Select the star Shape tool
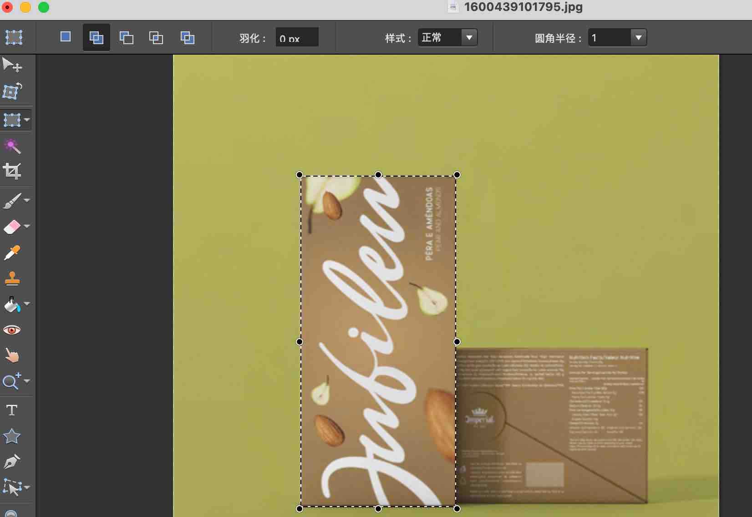 [x=12, y=436]
